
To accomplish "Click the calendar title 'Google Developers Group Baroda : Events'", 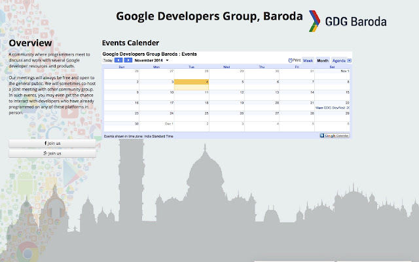I will pos(150,54).
